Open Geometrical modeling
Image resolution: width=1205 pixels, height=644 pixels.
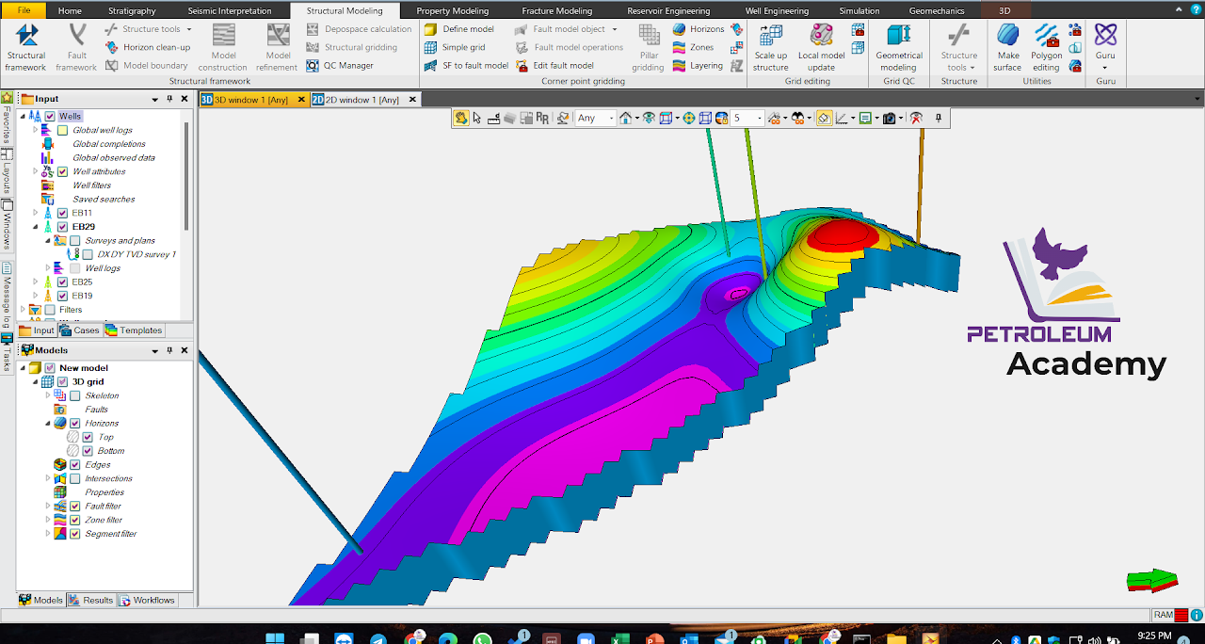(x=899, y=47)
